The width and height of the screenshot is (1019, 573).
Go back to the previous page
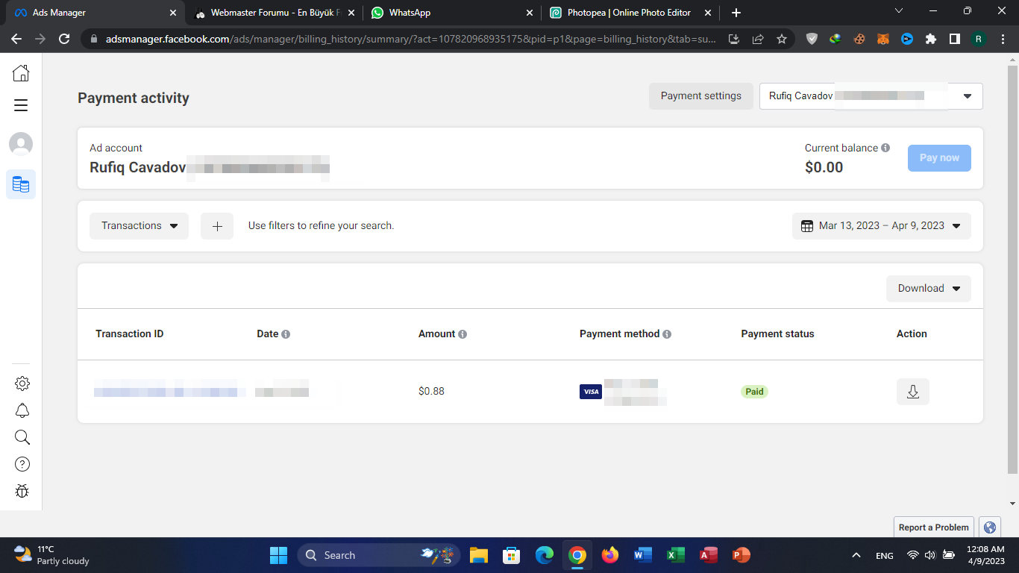[16, 39]
